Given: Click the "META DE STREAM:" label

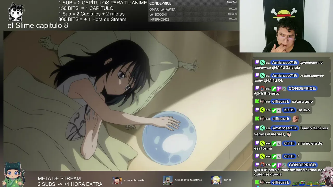Looking at the screenshot, I should [x=60, y=179].
